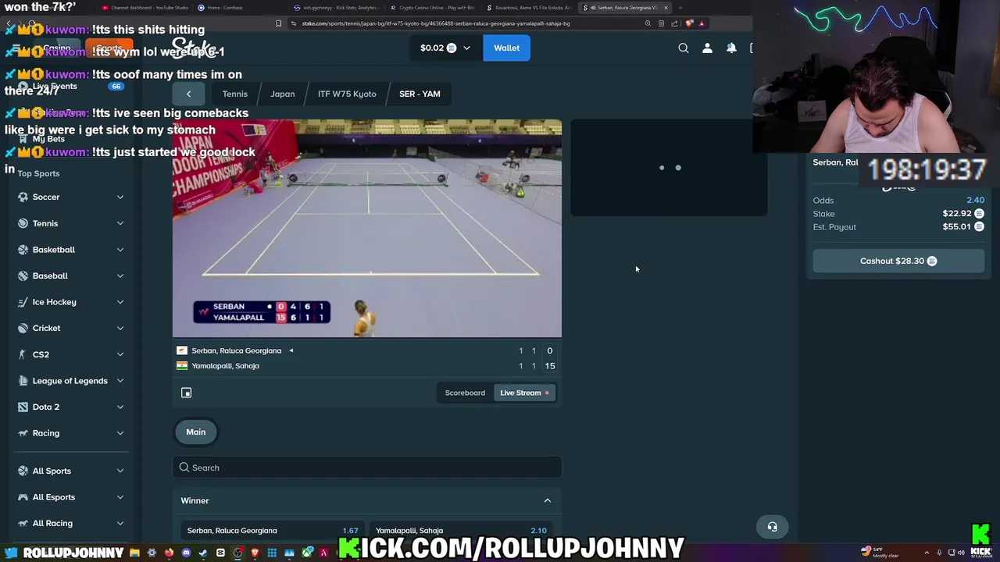The width and height of the screenshot is (1000, 562).
Task: Open Firefox from the taskbar
Action: 169,553
